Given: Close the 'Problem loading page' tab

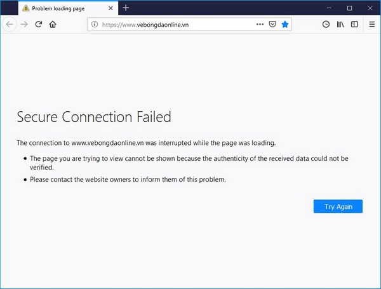Looking at the screenshot, I should click(x=110, y=8).
